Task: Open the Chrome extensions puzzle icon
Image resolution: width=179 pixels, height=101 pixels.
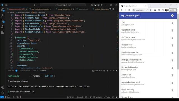Action: click(155, 10)
